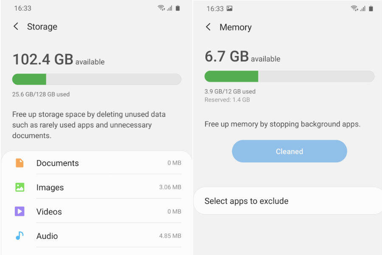The width and height of the screenshot is (382, 255).
Task: Tap the purple Videos play icon
Action: point(20,211)
